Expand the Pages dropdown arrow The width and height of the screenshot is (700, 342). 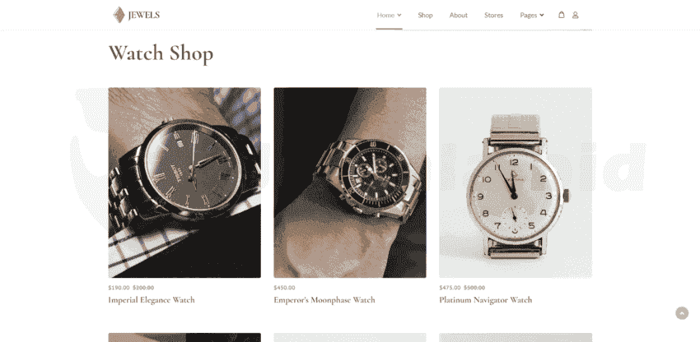click(x=542, y=15)
